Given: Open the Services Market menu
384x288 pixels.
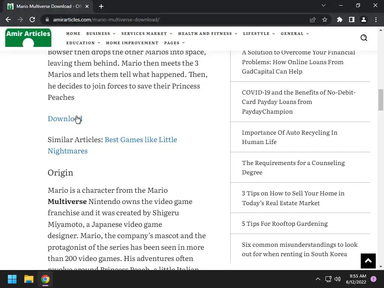Looking at the screenshot, I should tap(144, 33).
